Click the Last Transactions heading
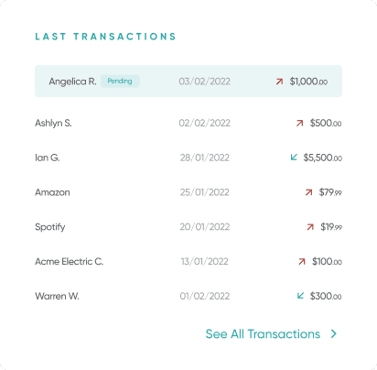The height and width of the screenshot is (370, 377). tap(105, 37)
